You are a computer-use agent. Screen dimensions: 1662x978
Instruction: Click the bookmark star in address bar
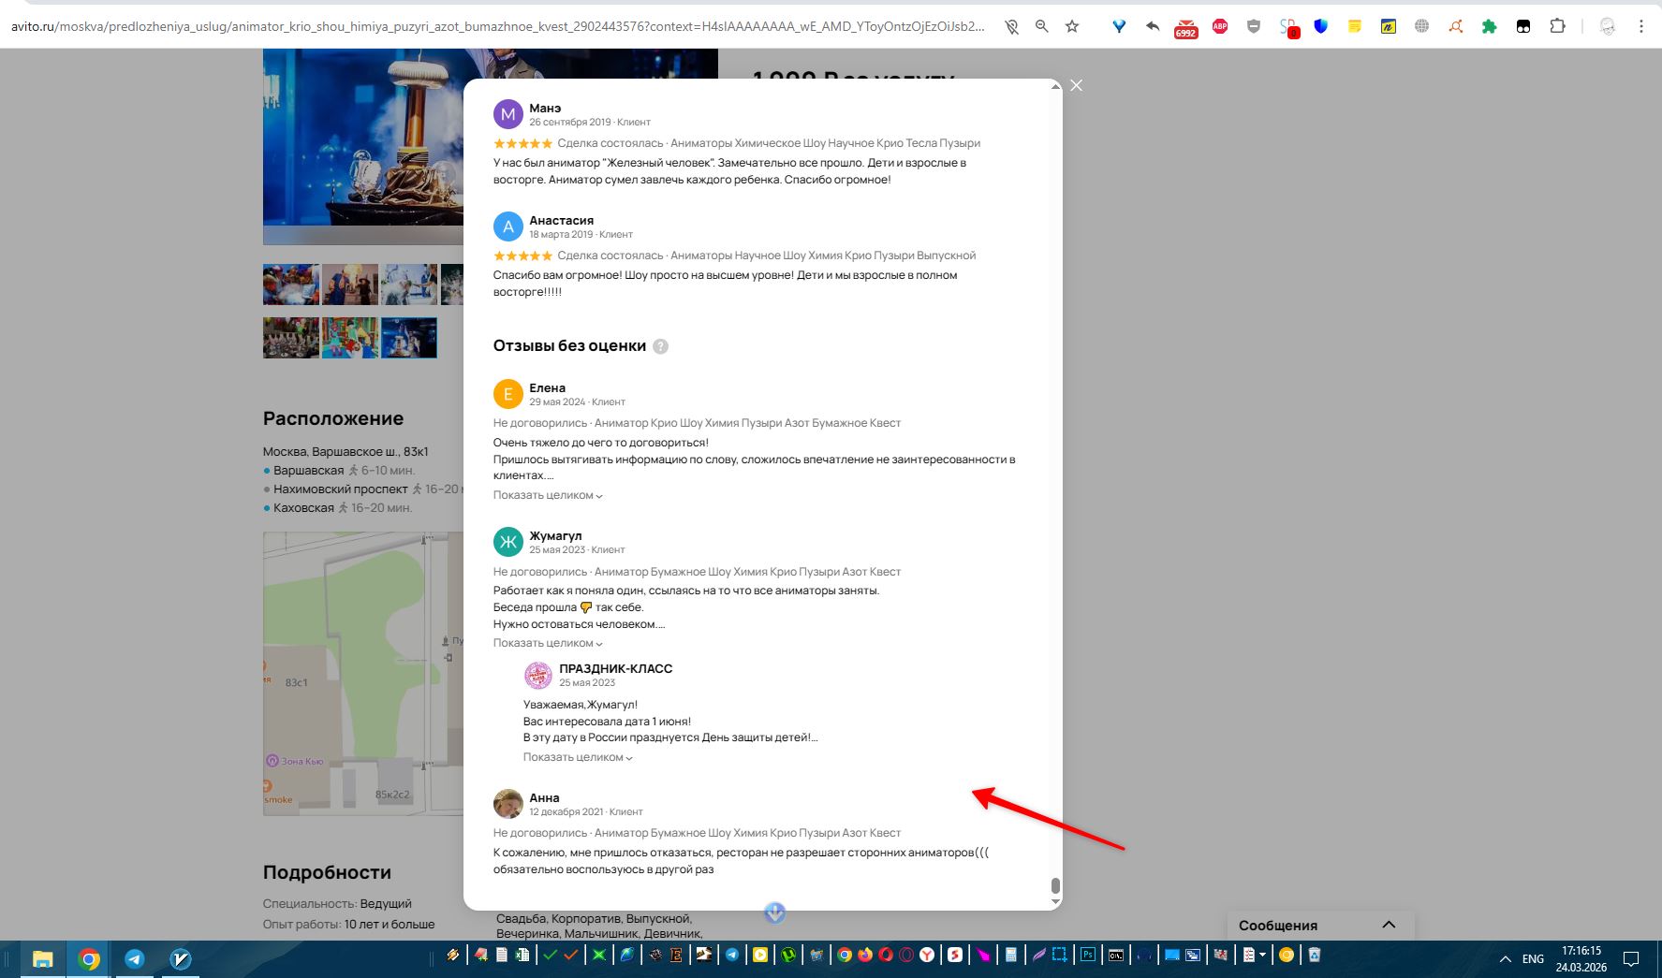click(x=1072, y=27)
